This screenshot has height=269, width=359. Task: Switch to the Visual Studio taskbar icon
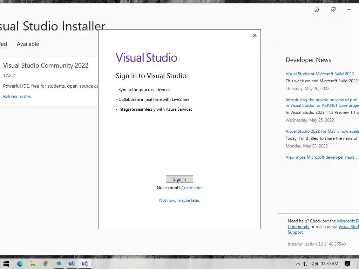tap(85, 264)
